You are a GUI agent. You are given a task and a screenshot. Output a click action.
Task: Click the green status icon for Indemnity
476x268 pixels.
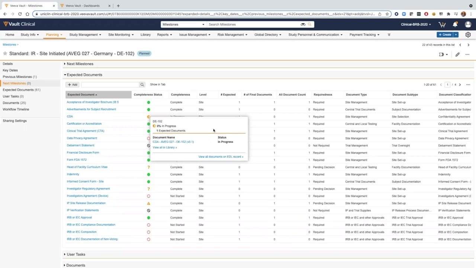click(149, 175)
